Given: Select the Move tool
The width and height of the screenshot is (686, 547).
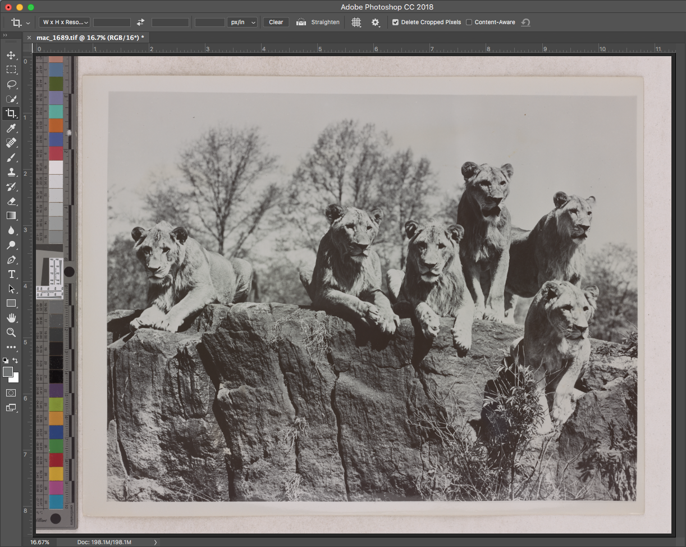Looking at the screenshot, I should pos(11,55).
